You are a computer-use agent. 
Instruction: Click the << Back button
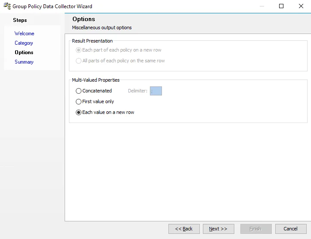coord(184,229)
